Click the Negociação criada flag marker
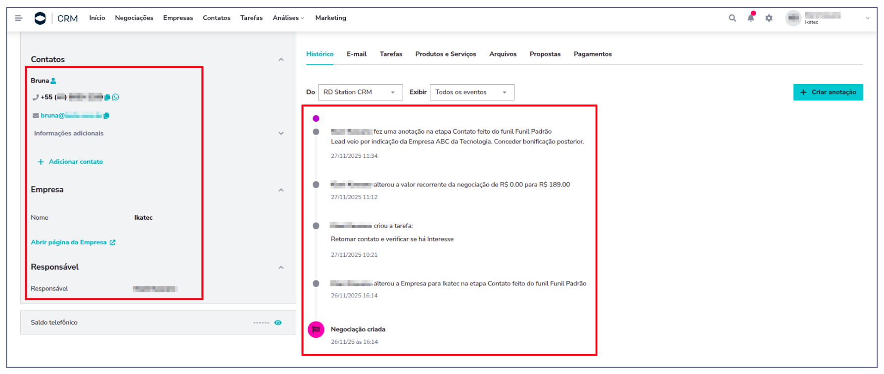This screenshot has width=884, height=374. 316,329
